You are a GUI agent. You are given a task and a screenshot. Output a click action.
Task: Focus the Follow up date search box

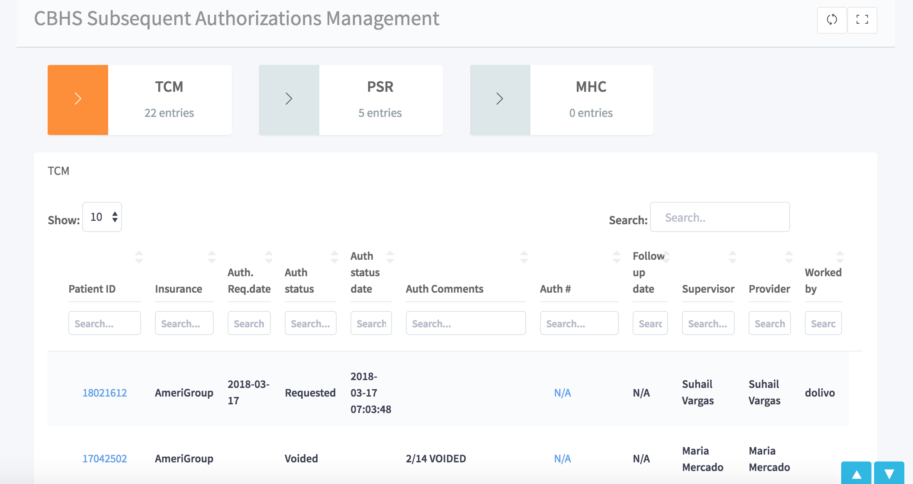650,323
